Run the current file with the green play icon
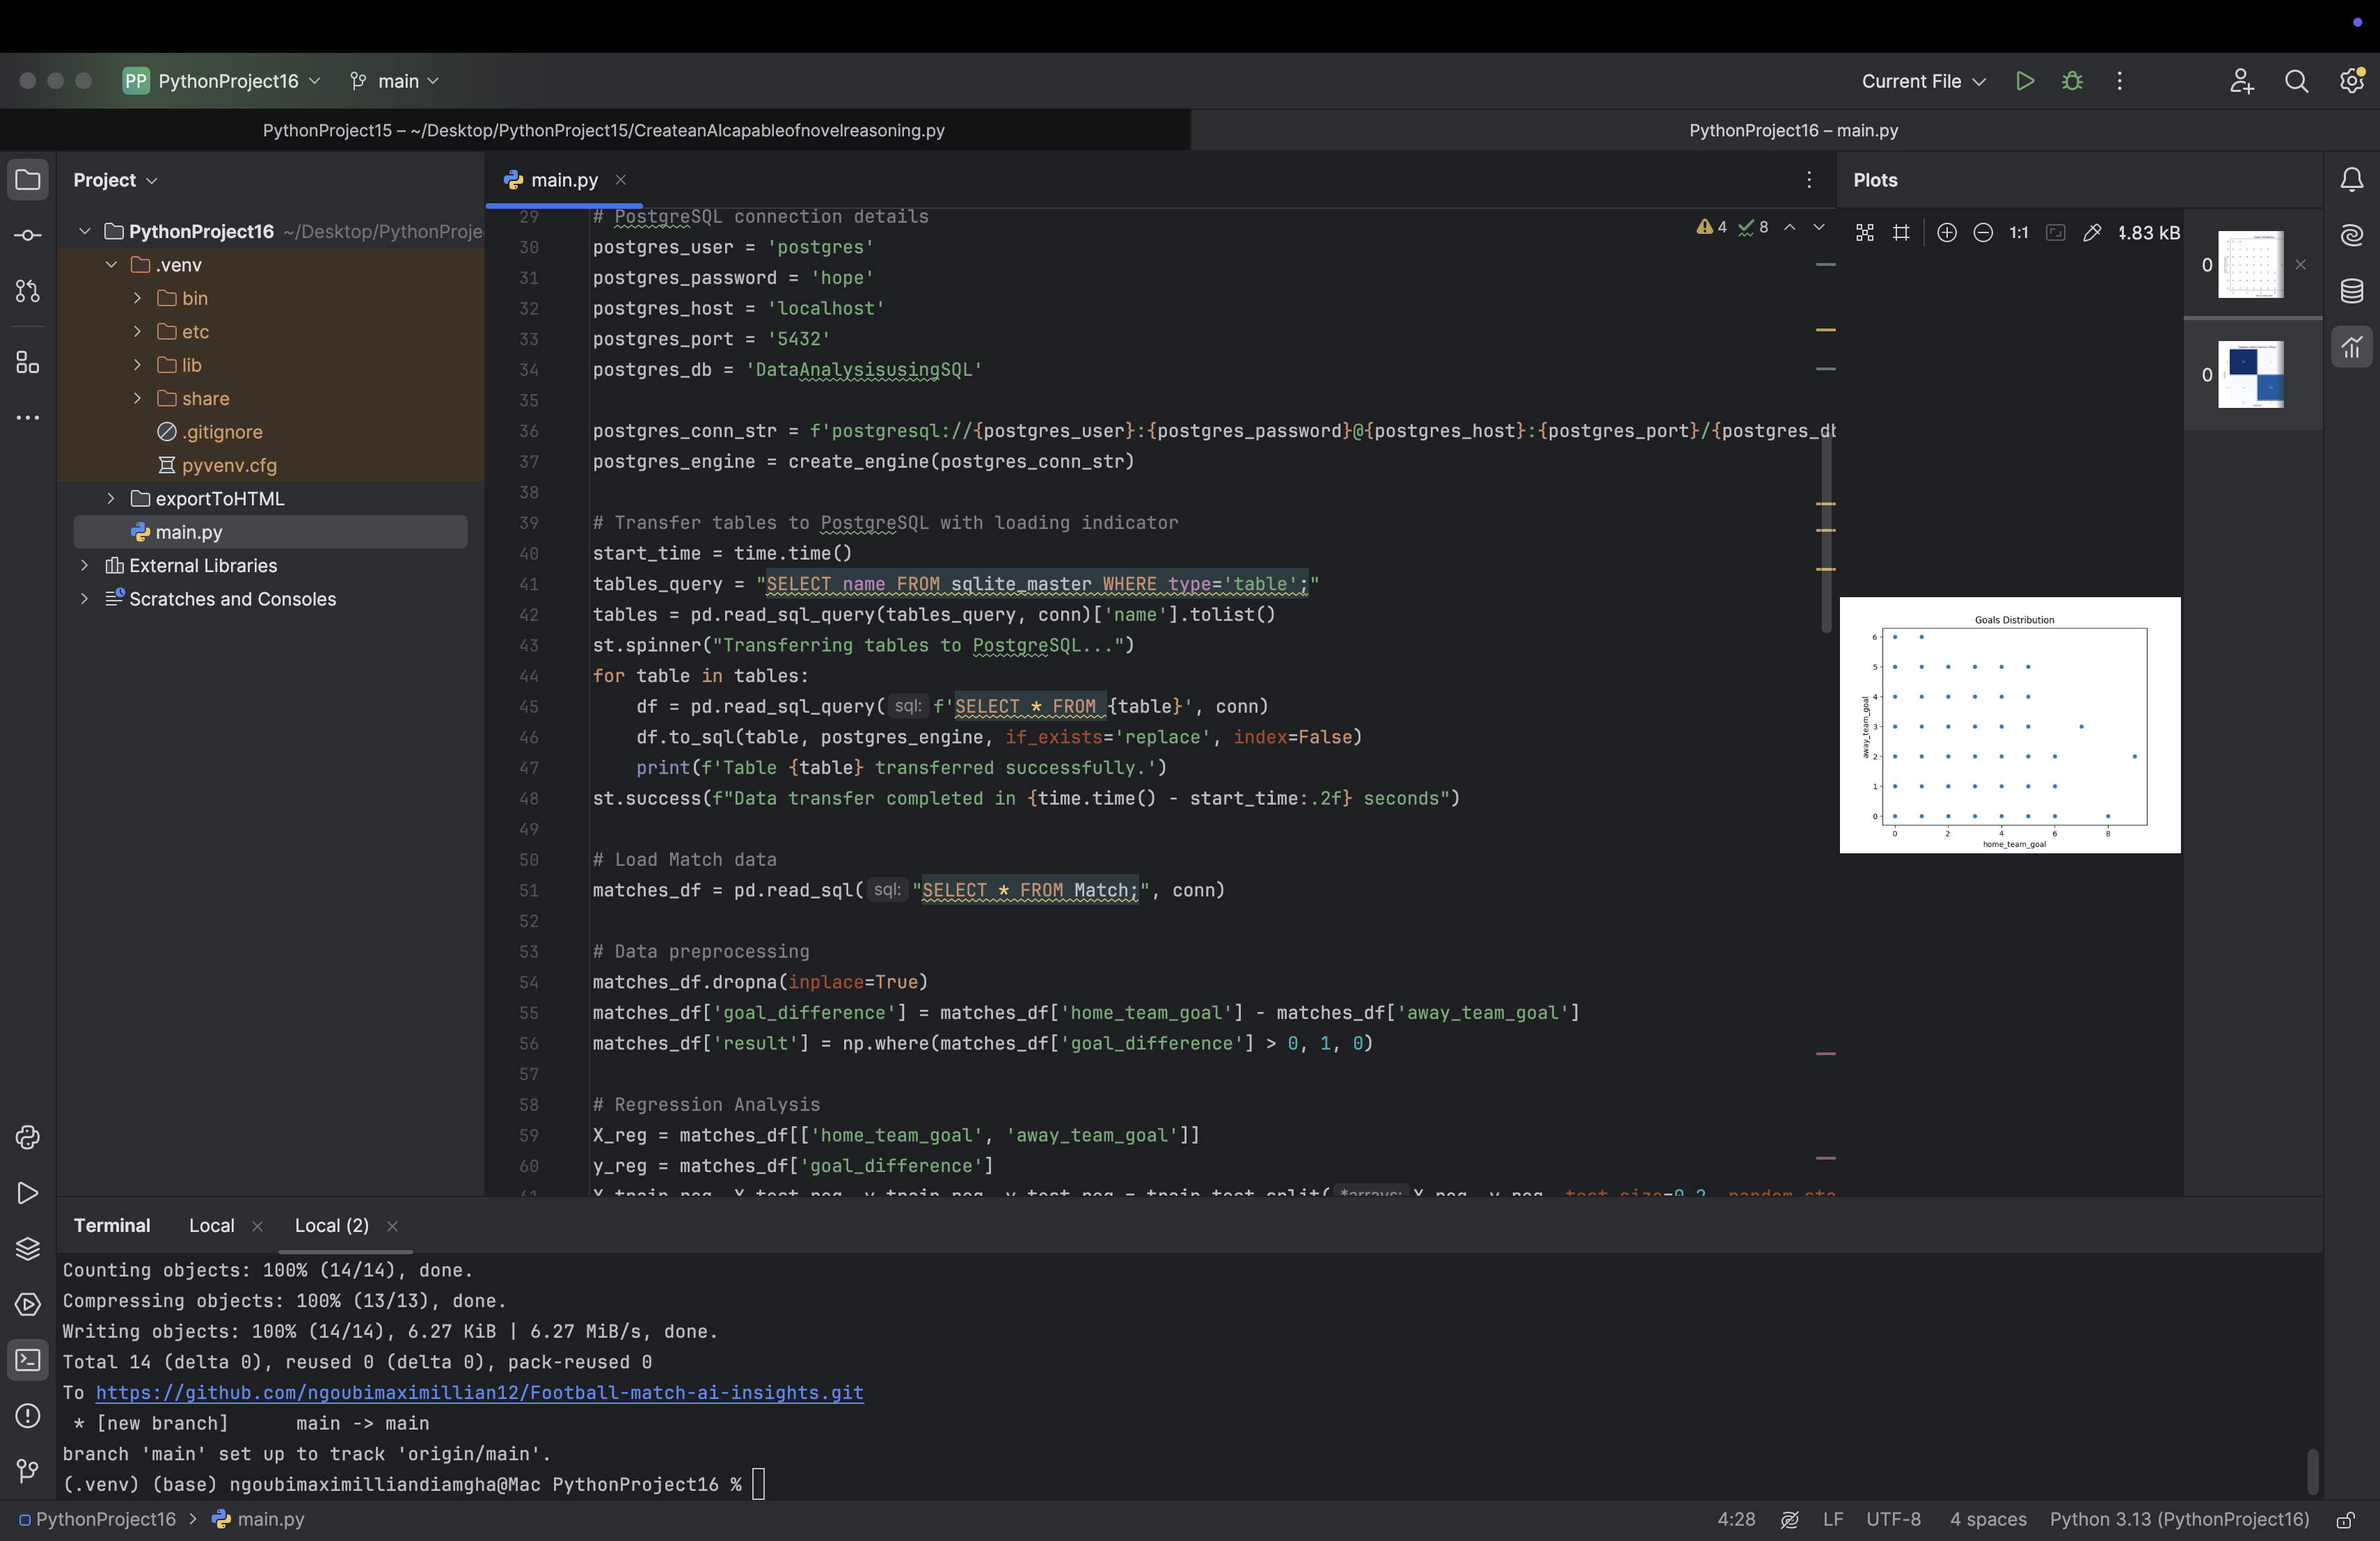Screen dimensions: 2380x1541 point(2025,81)
